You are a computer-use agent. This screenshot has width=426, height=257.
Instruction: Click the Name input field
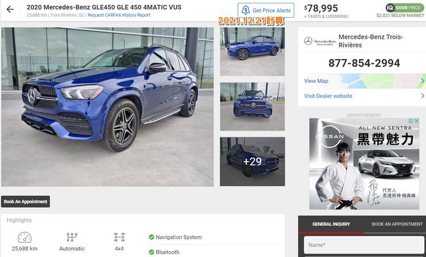tap(364, 245)
